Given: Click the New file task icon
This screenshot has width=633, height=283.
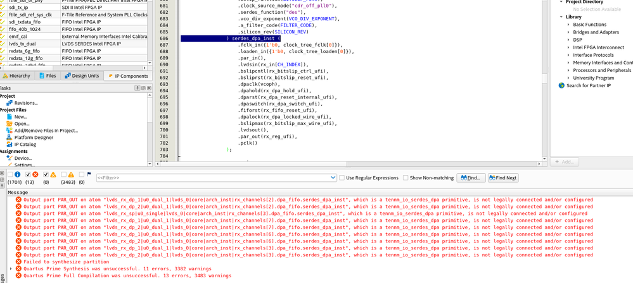Looking at the screenshot, I should tap(10, 117).
